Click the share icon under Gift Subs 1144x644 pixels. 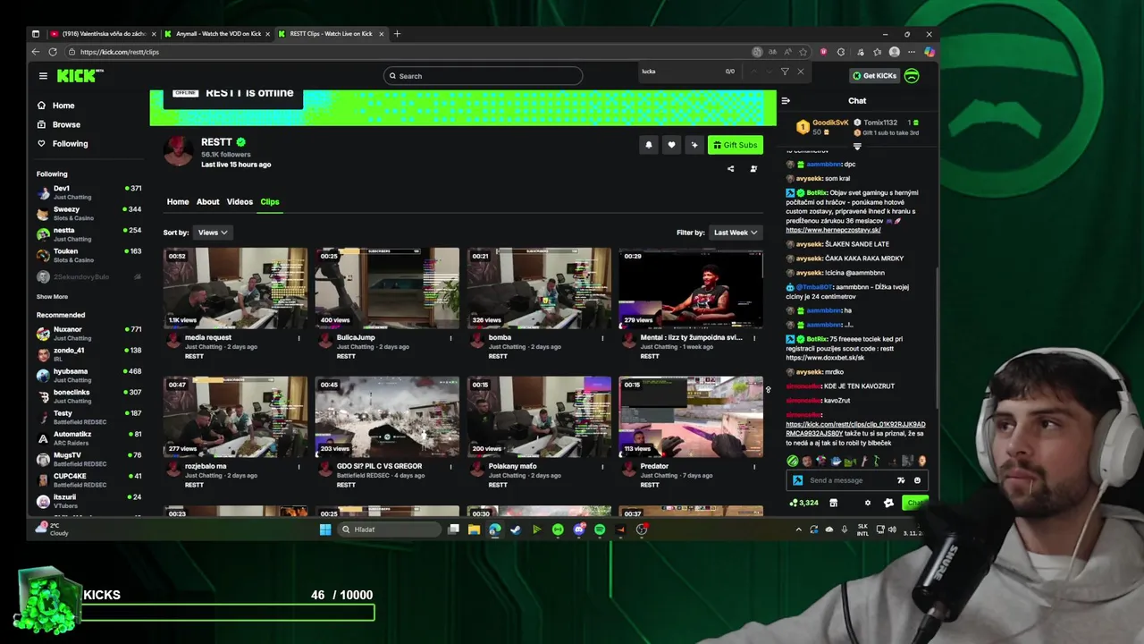point(730,168)
